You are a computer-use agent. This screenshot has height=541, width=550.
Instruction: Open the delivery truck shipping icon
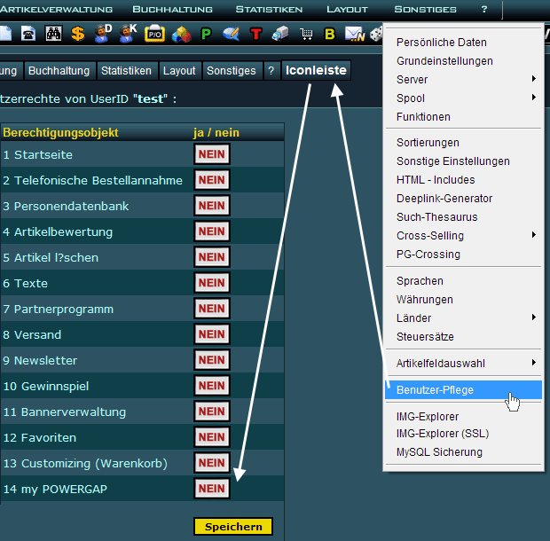coord(280,34)
